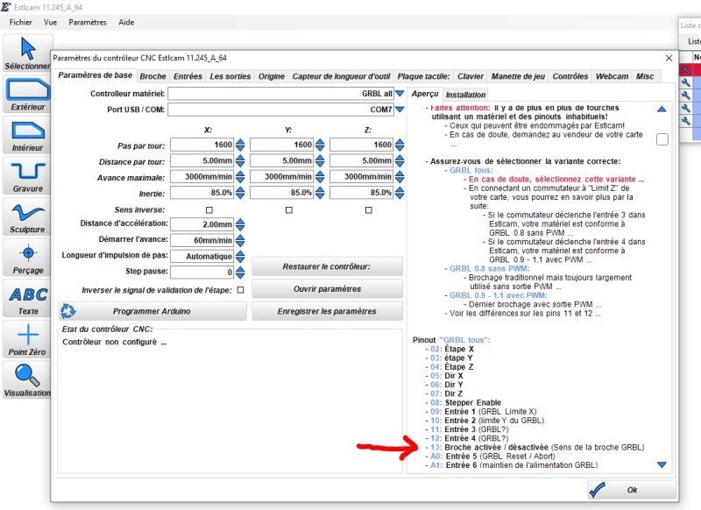Click the Programmer Arduino refresh icon
Screen dimensions: 701x510
click(68, 311)
